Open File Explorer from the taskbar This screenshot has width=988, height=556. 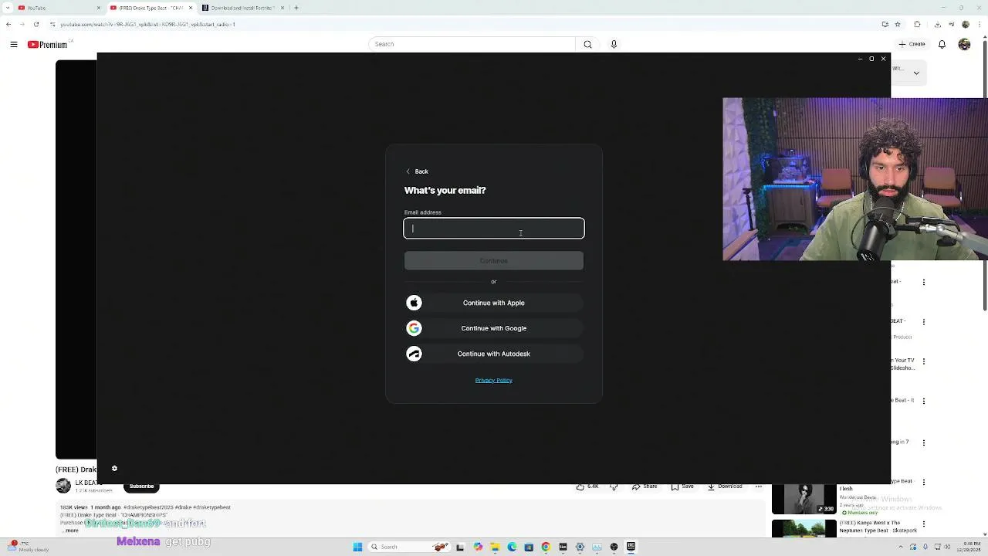click(x=495, y=547)
